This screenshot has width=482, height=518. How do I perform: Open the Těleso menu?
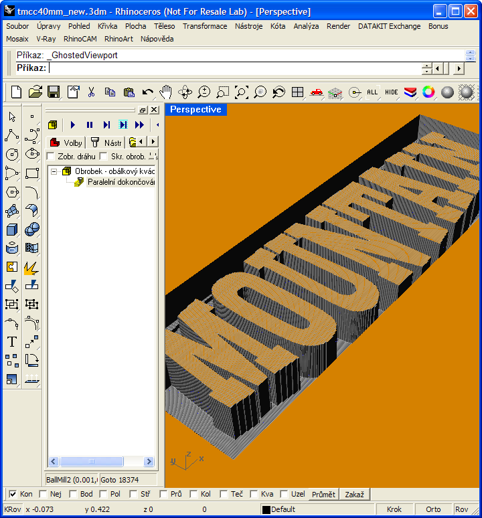[x=164, y=26]
